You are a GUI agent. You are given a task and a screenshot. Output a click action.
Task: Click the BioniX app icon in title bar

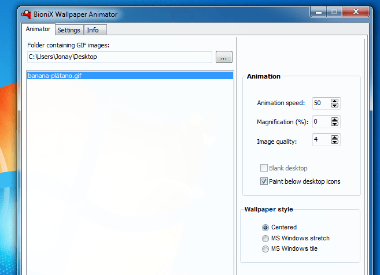pos(26,14)
